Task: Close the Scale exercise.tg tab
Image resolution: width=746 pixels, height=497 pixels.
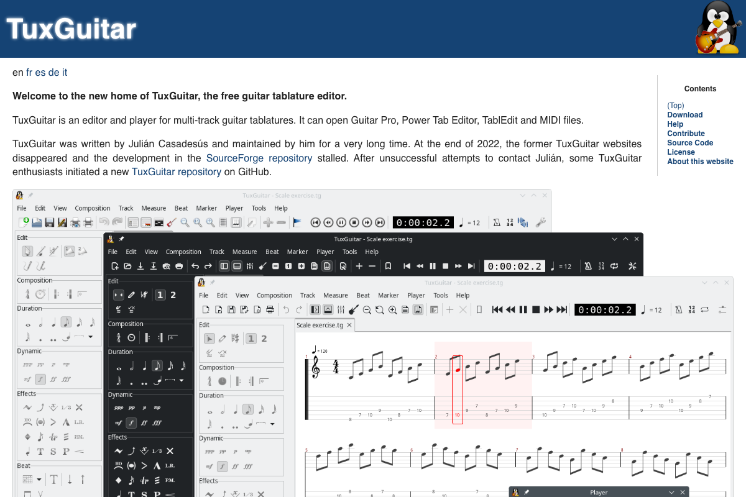Action: pos(349,325)
